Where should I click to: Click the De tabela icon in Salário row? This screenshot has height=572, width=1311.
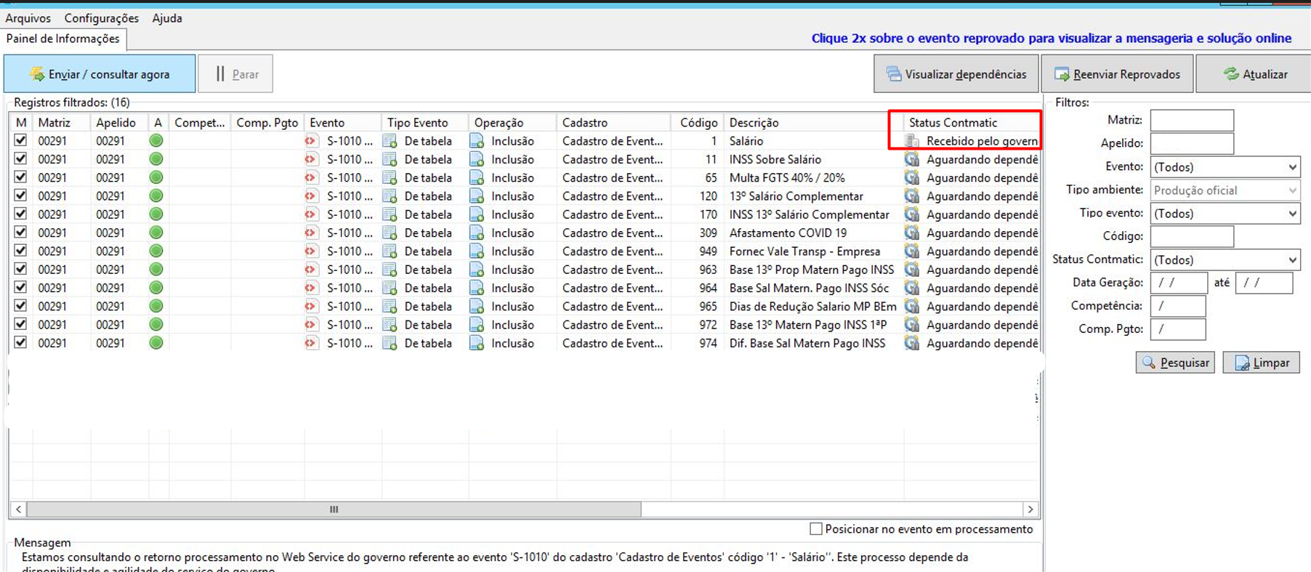click(x=390, y=141)
